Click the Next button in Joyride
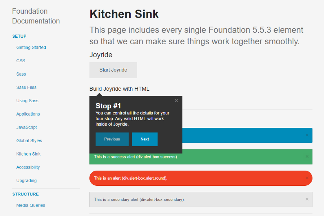 [145, 139]
